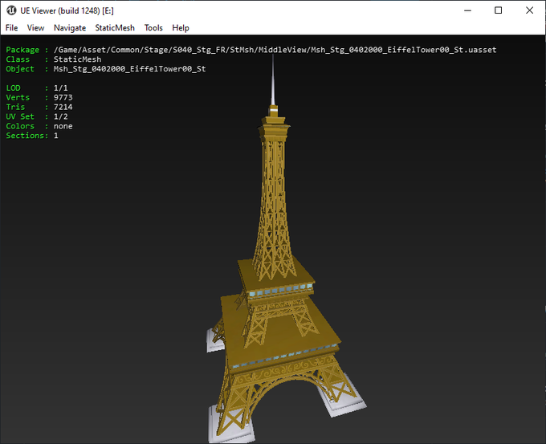The height and width of the screenshot is (444, 546).
Task: Click the Object name Msh_Stg_0402000_EiffelTower00_St
Action: point(129,69)
